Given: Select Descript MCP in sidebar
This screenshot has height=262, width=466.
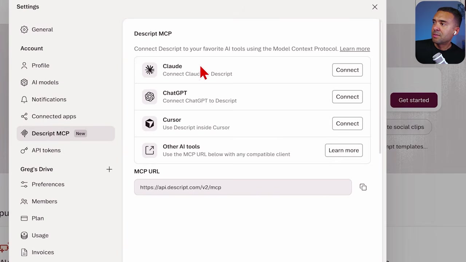Looking at the screenshot, I should tap(66, 133).
